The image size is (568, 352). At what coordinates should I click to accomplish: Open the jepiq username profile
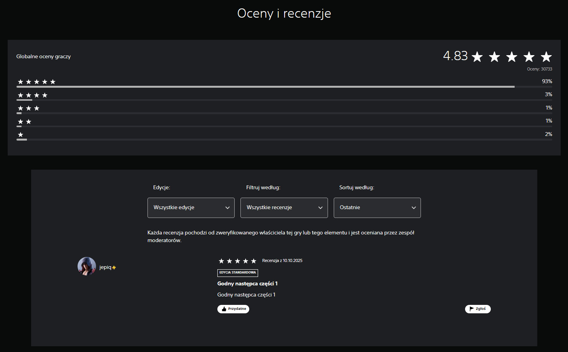pos(105,267)
